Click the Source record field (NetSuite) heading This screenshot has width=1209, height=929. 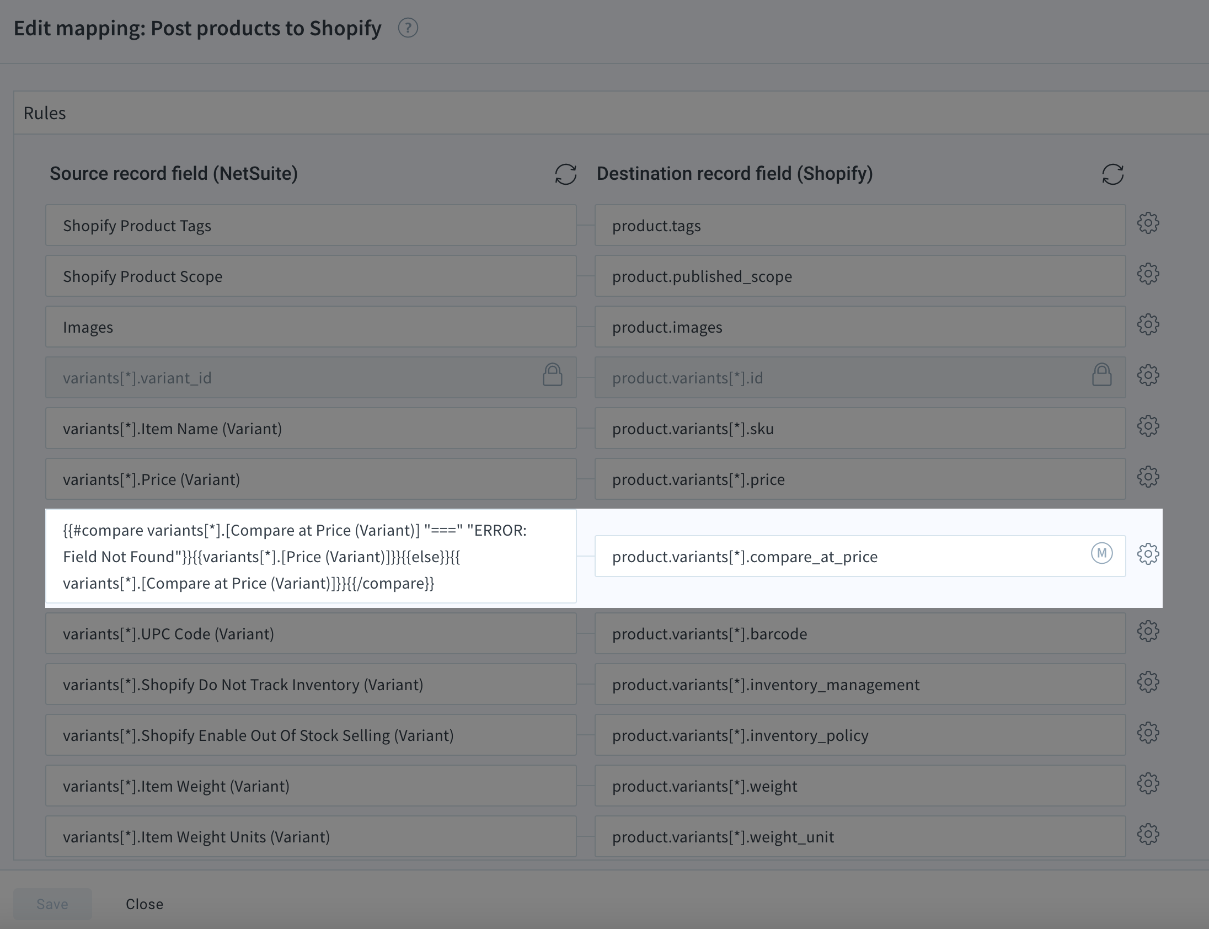tap(174, 174)
